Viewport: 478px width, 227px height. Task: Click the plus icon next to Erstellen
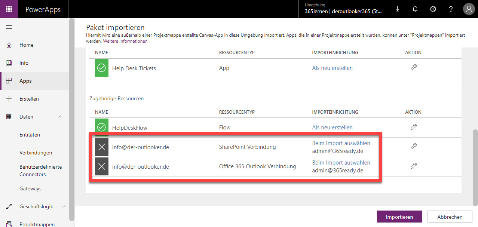point(9,99)
